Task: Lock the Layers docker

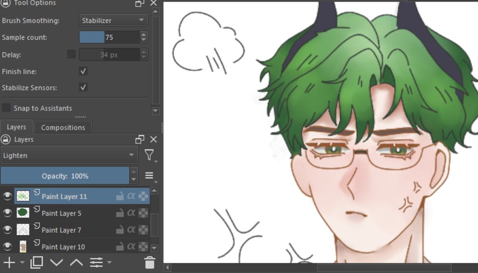Action: point(6,140)
